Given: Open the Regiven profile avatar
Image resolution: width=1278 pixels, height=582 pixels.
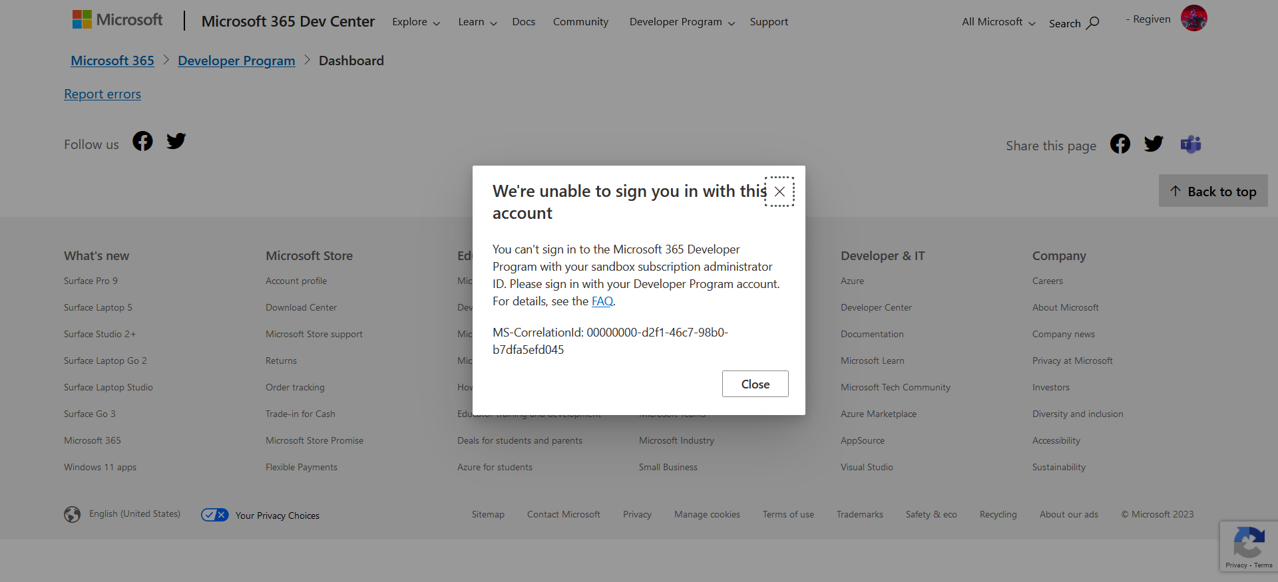Looking at the screenshot, I should pos(1193,19).
